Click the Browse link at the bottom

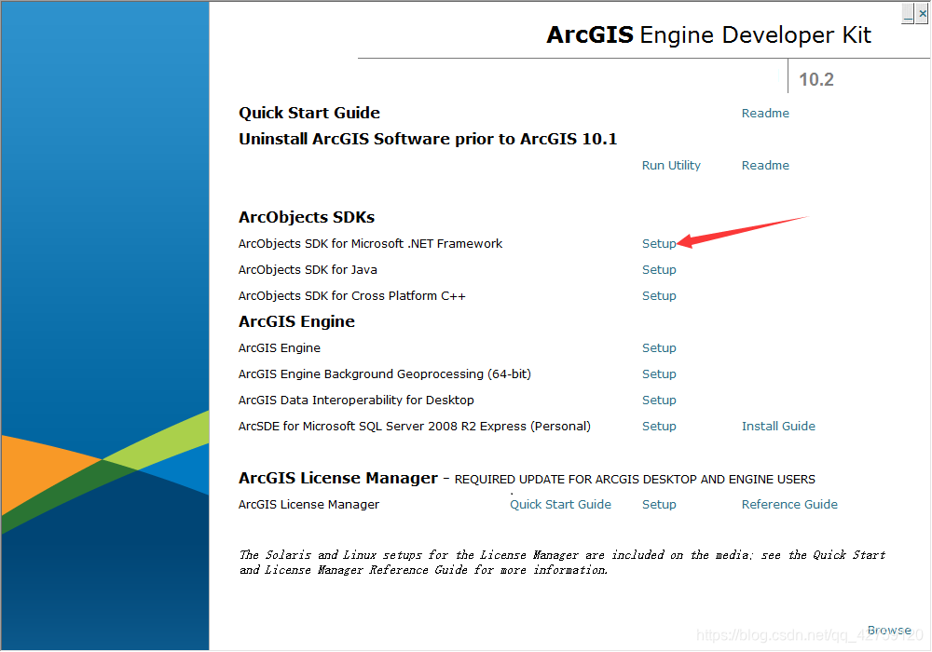tap(888, 630)
